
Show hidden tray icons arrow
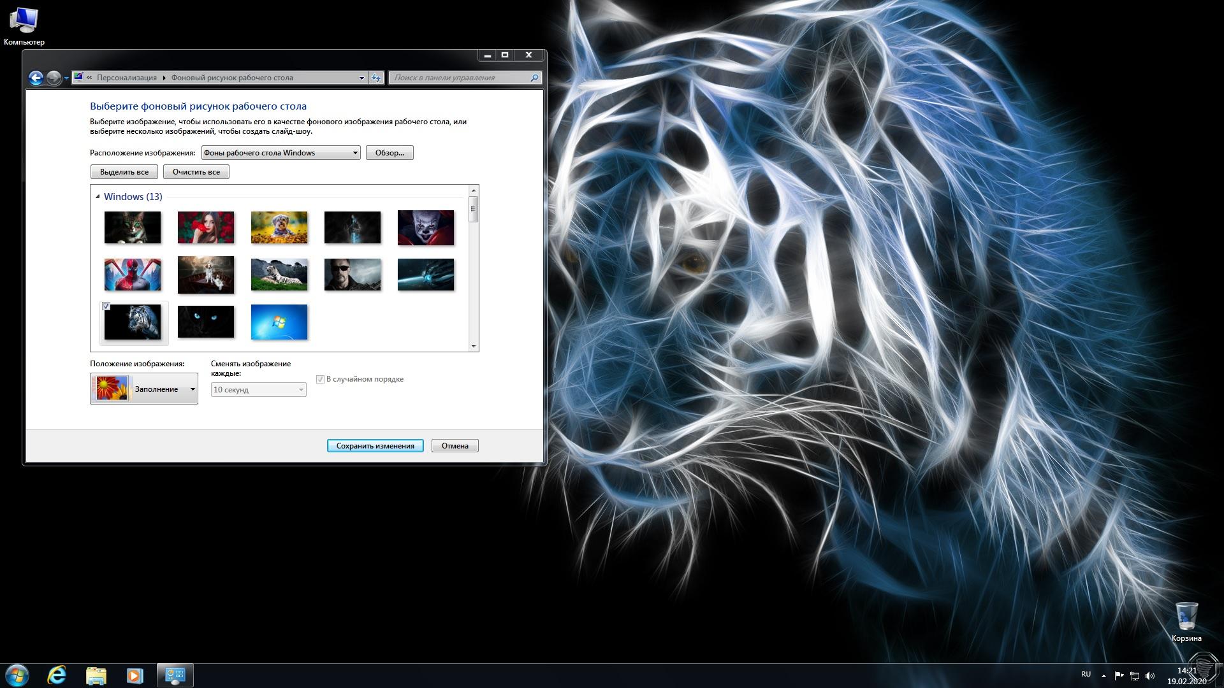pyautogui.click(x=1104, y=675)
